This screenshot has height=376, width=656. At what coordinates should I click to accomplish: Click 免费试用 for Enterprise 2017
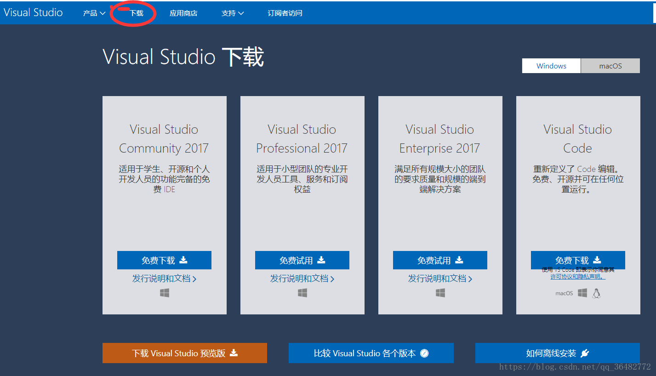click(x=440, y=260)
